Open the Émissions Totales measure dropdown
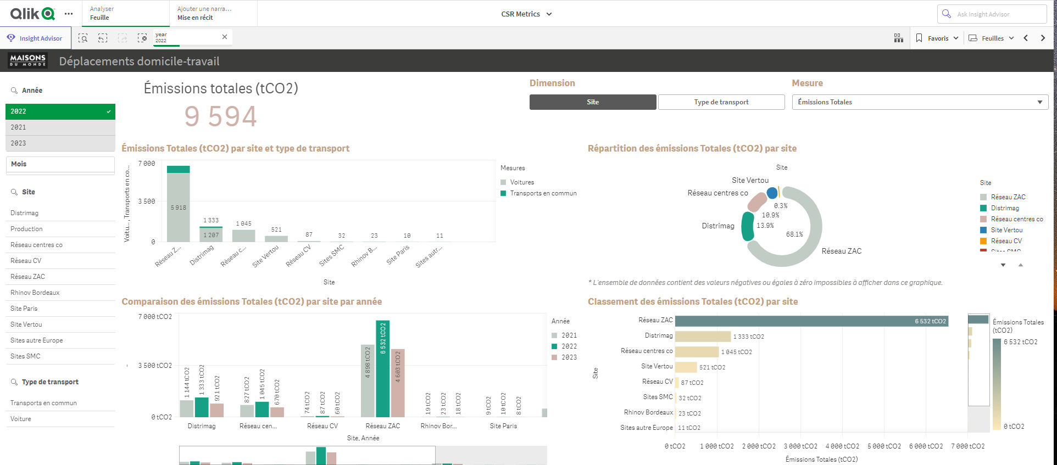This screenshot has height=465, width=1057. pos(920,102)
